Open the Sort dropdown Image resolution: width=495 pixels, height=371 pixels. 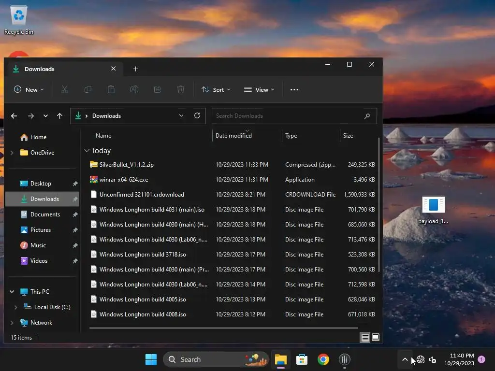216,89
